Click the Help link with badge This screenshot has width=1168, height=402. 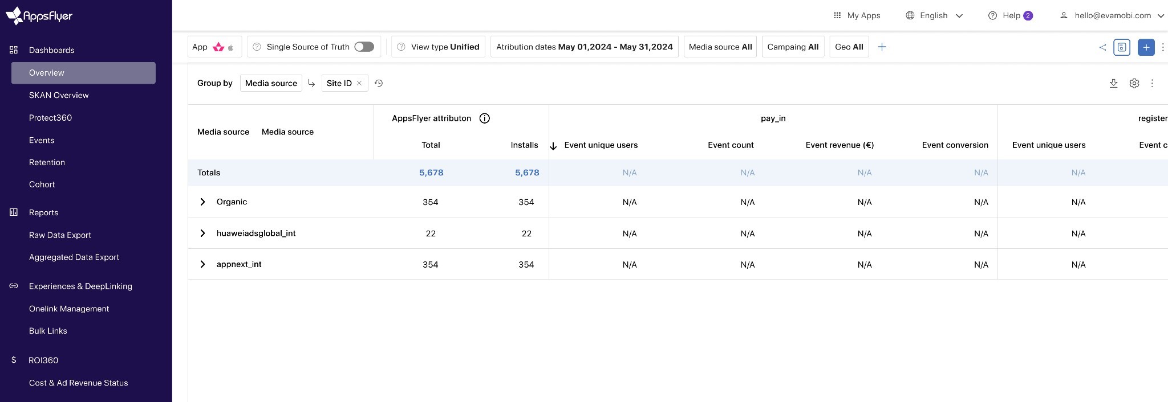(1010, 15)
